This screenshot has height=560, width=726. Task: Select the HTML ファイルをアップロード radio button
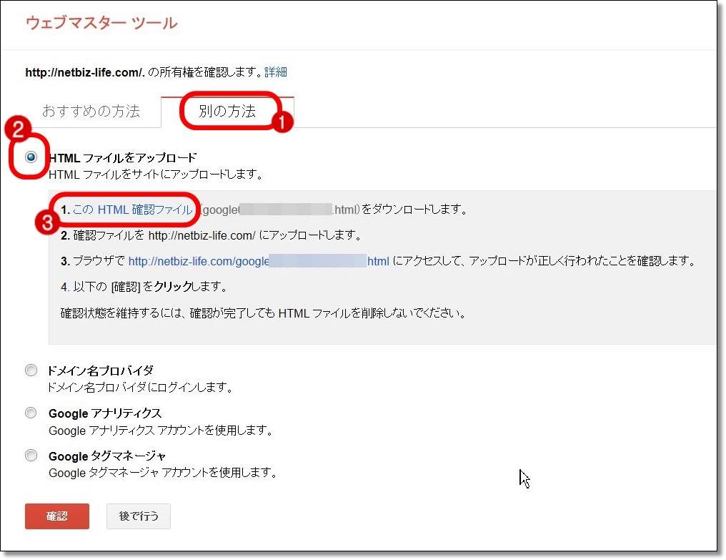click(31, 157)
